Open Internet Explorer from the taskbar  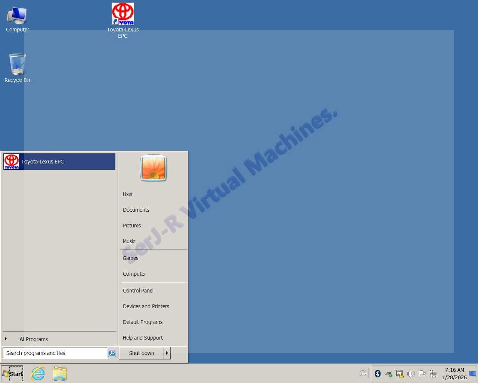point(38,374)
